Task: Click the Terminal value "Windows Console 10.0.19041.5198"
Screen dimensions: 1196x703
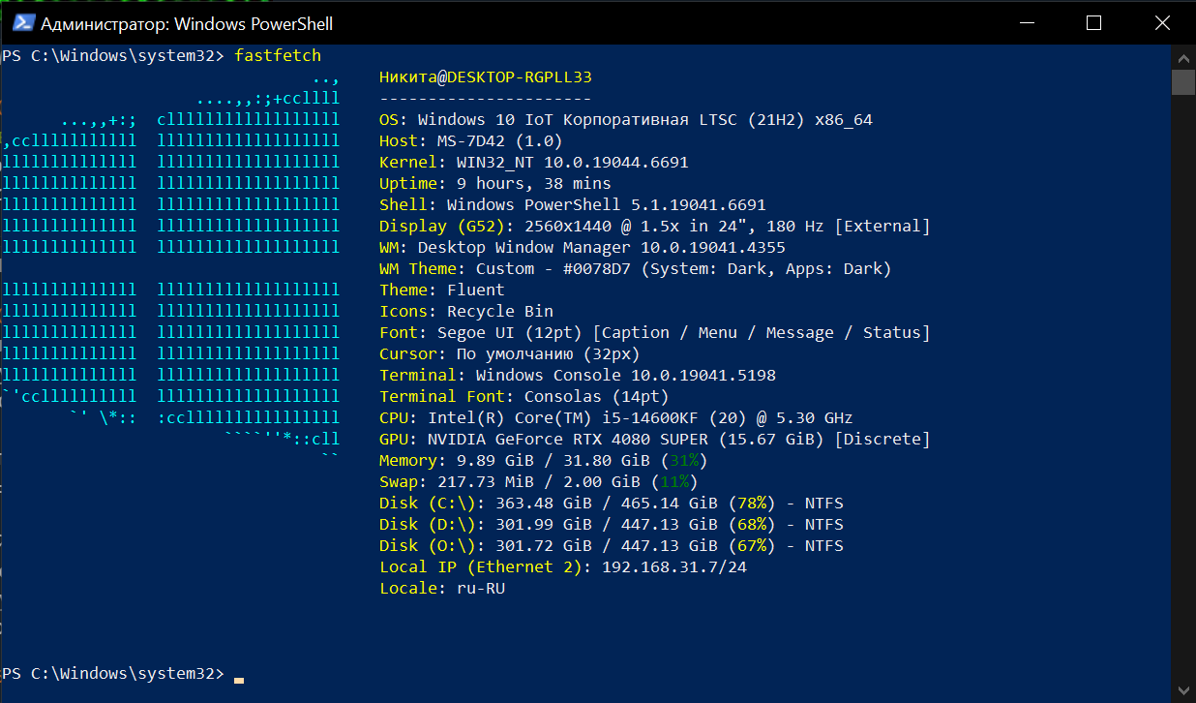Action: (626, 375)
